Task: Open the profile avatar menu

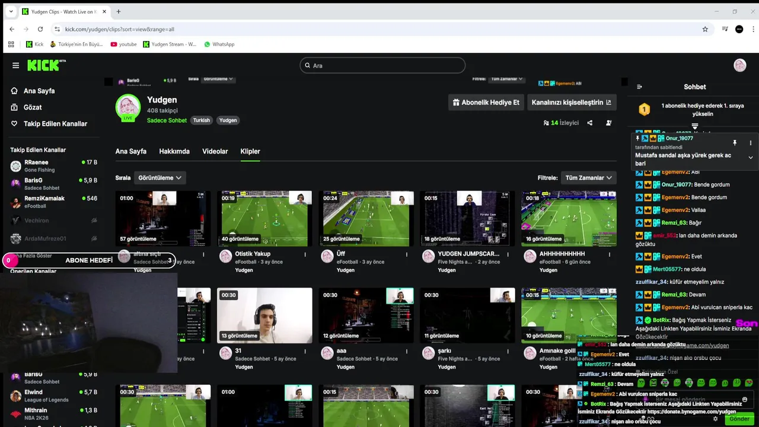Action: 739,65
